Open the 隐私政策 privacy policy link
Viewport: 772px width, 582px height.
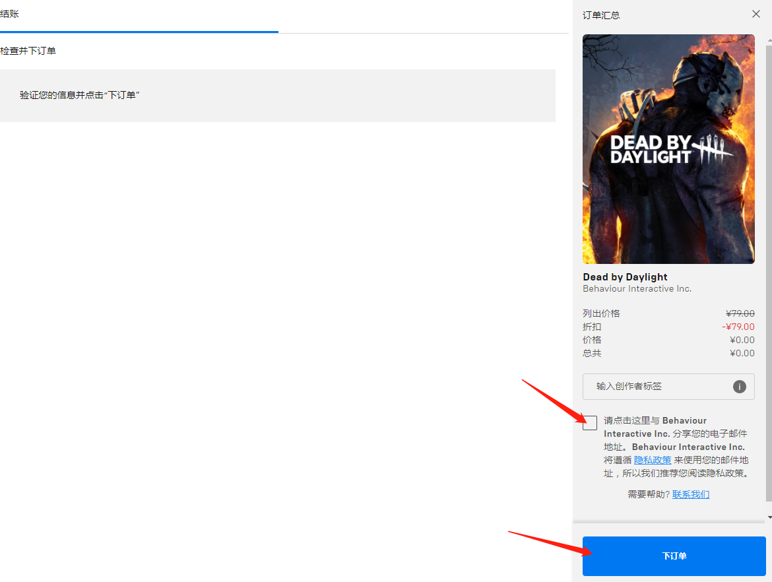(x=653, y=460)
